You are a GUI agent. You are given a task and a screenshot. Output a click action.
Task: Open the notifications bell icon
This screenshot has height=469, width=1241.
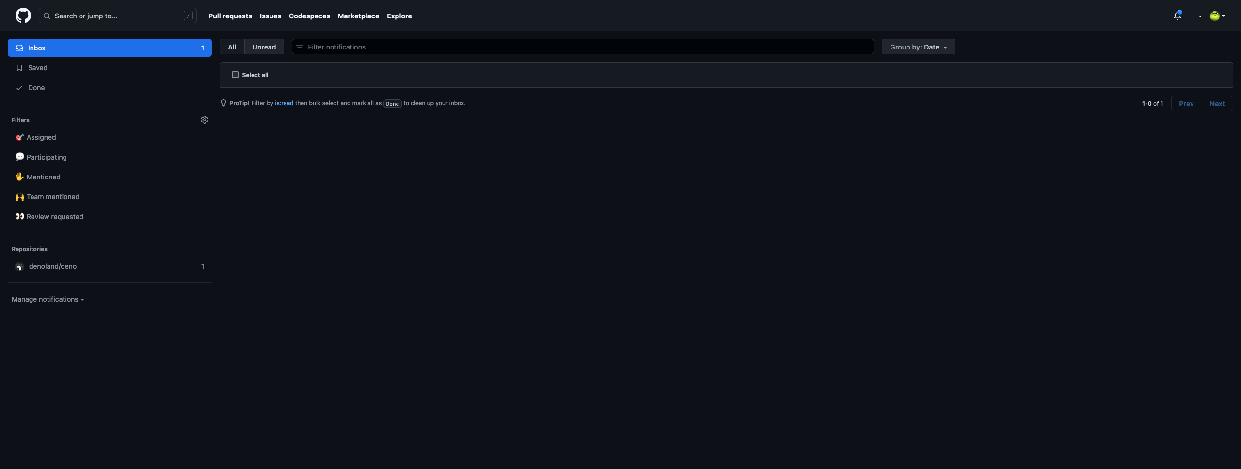click(1177, 16)
